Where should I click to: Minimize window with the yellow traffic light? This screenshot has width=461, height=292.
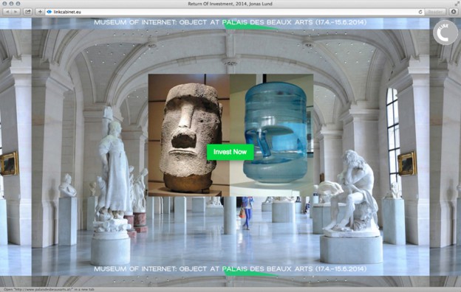tap(12, 4)
